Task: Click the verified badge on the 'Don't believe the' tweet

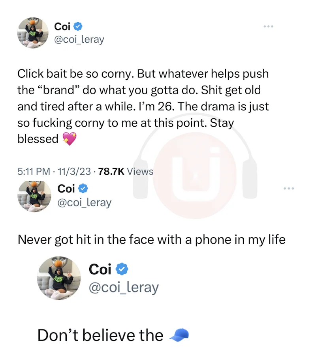Action: click(x=122, y=269)
